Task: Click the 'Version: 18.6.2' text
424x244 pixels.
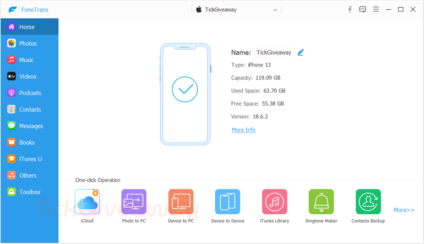Action: 249,117
